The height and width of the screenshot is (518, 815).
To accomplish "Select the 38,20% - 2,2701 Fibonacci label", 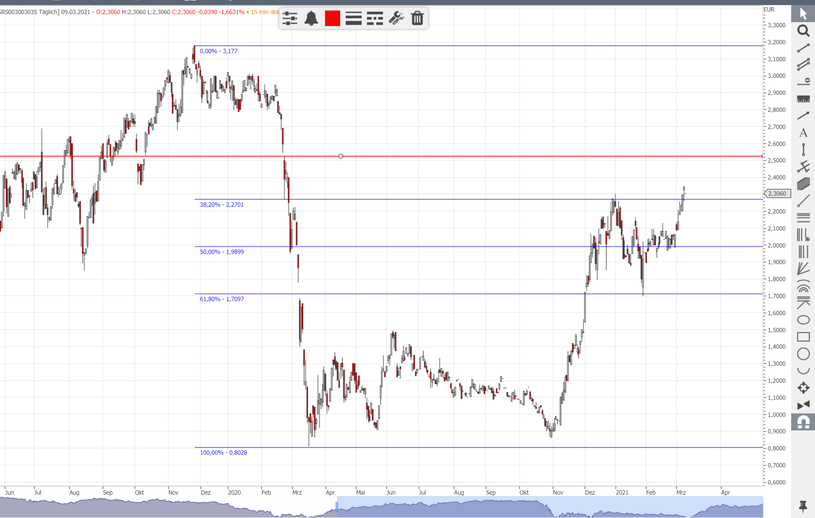I will coord(222,205).
